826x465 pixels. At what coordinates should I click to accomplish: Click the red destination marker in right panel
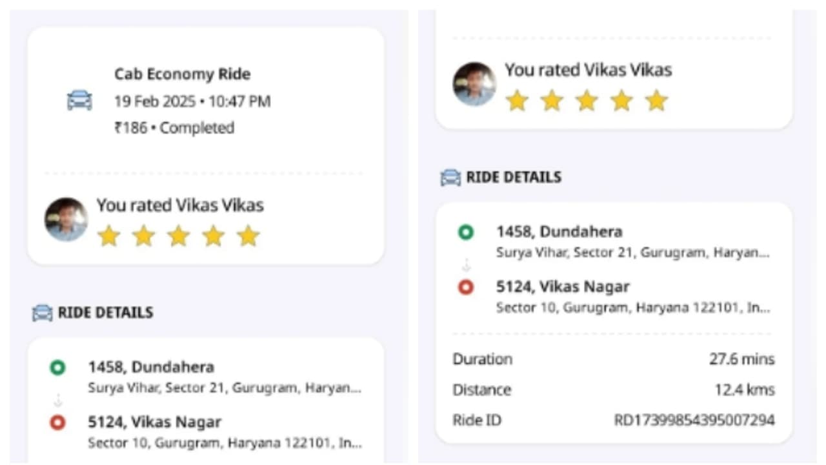click(466, 287)
